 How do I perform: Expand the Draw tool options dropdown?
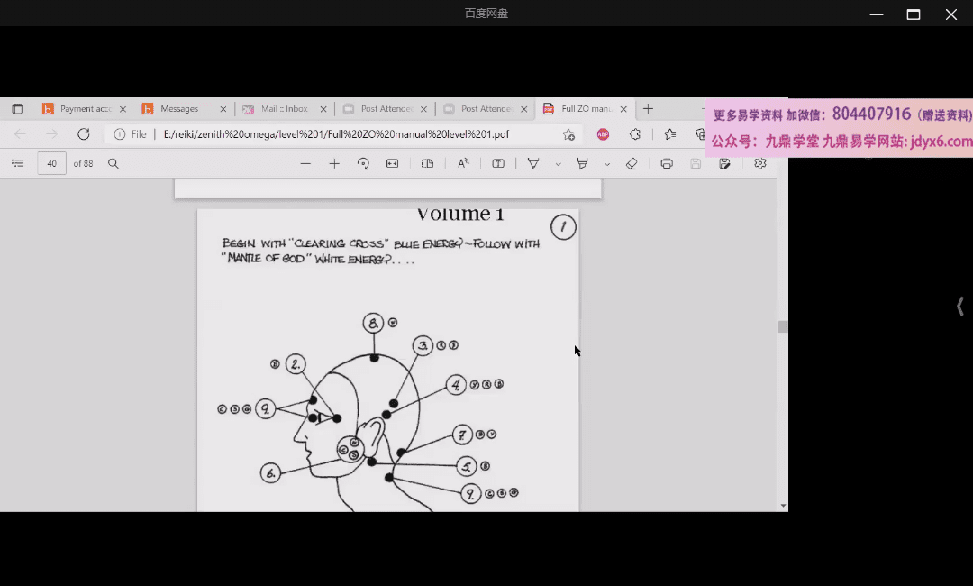click(558, 164)
